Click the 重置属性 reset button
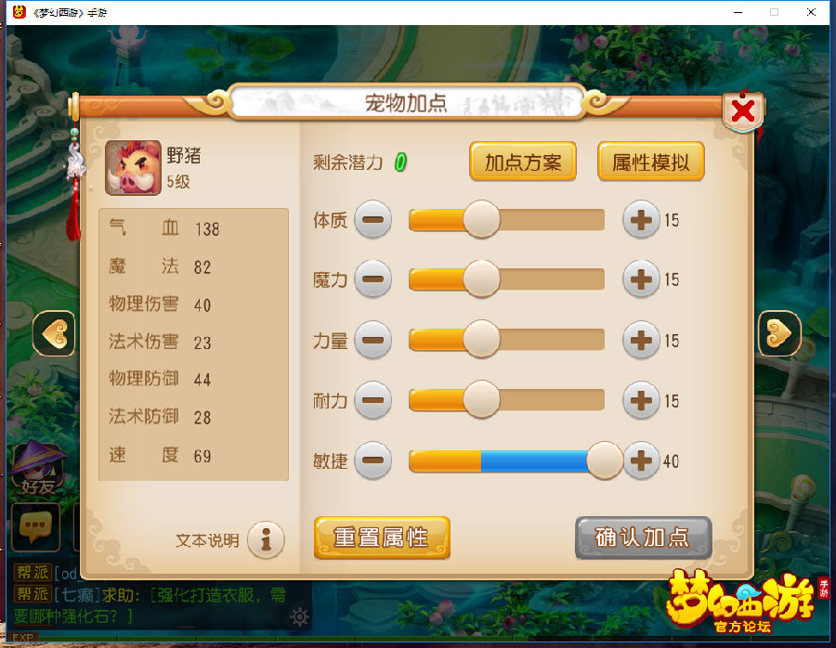836x648 pixels. [382, 538]
